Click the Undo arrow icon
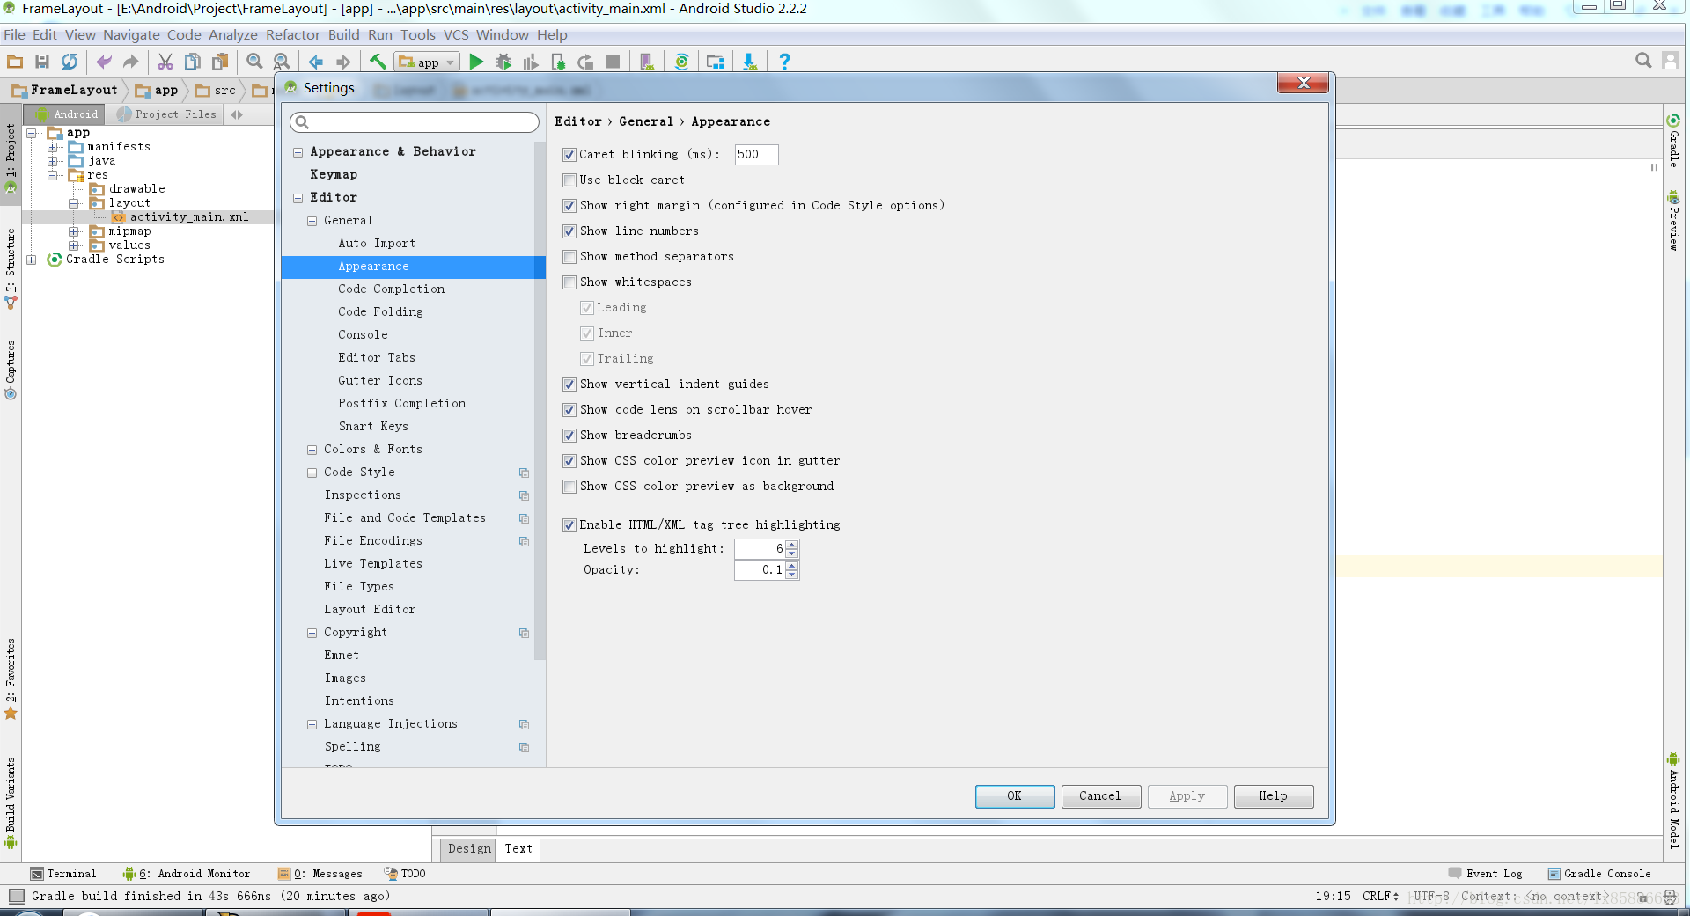Viewport: 1690px width, 916px height. point(104,62)
